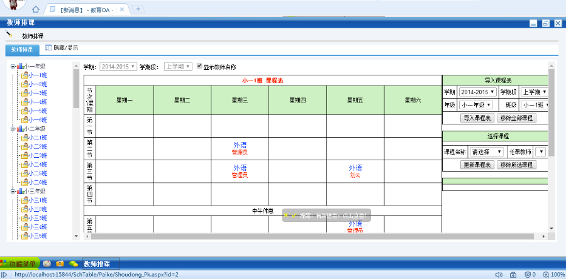This screenshot has height=279, width=566.
Task: Open class 小二6班 in the tree
Action: [38, 182]
